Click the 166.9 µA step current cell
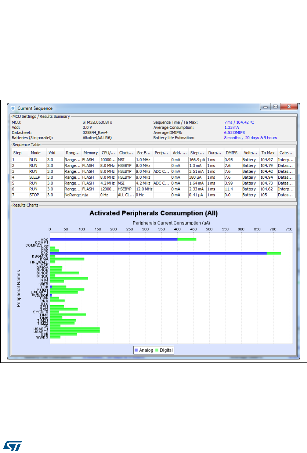This screenshot has height=453, width=307. tap(197, 160)
